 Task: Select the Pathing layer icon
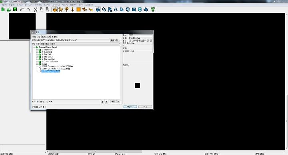(91, 10)
